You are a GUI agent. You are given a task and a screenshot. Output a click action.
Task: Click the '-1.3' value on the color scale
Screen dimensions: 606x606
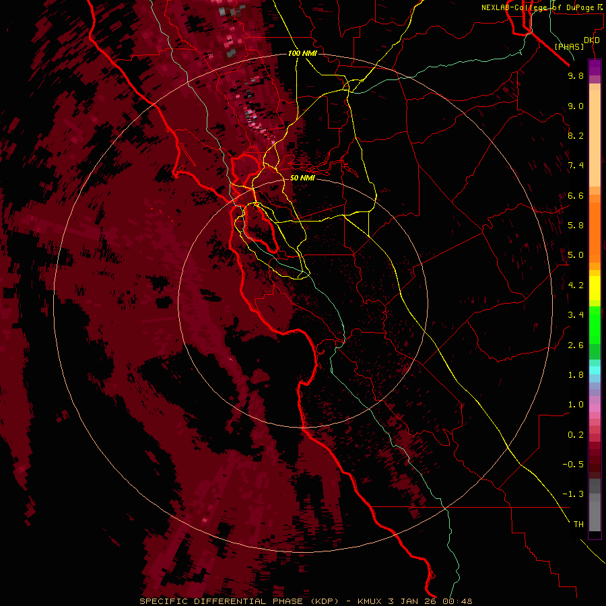(x=573, y=494)
